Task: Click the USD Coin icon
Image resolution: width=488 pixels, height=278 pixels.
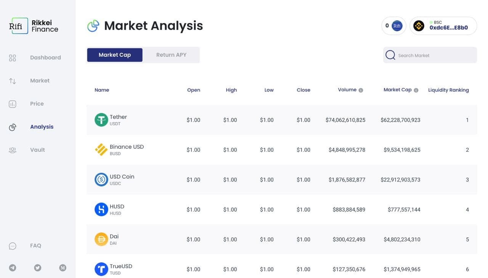Action: pos(101,180)
